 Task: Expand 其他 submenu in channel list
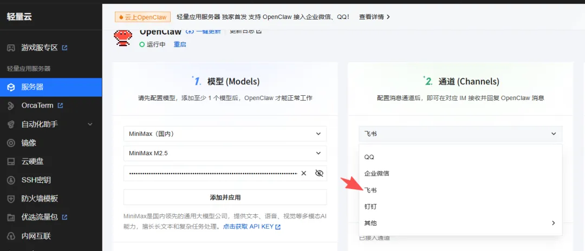(460, 223)
